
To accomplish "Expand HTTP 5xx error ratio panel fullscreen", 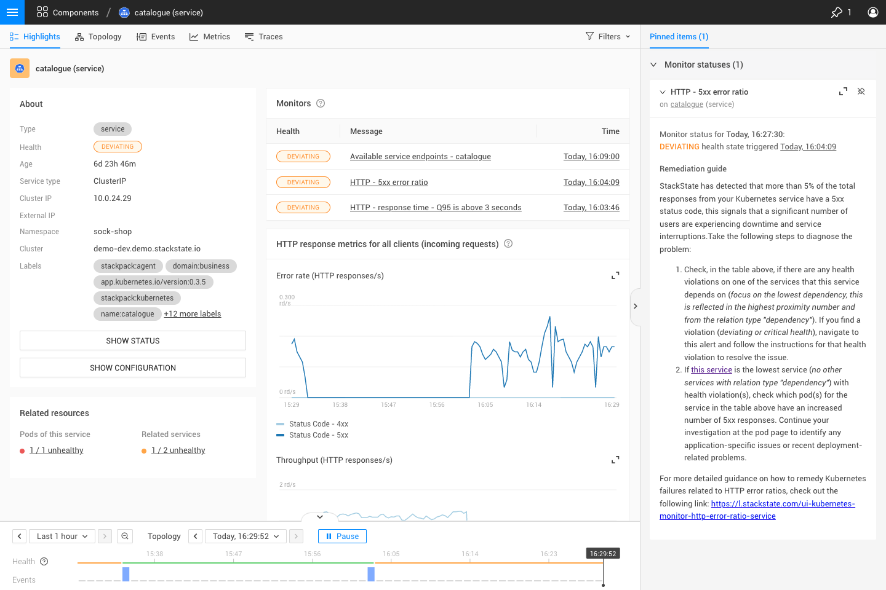I will [843, 92].
